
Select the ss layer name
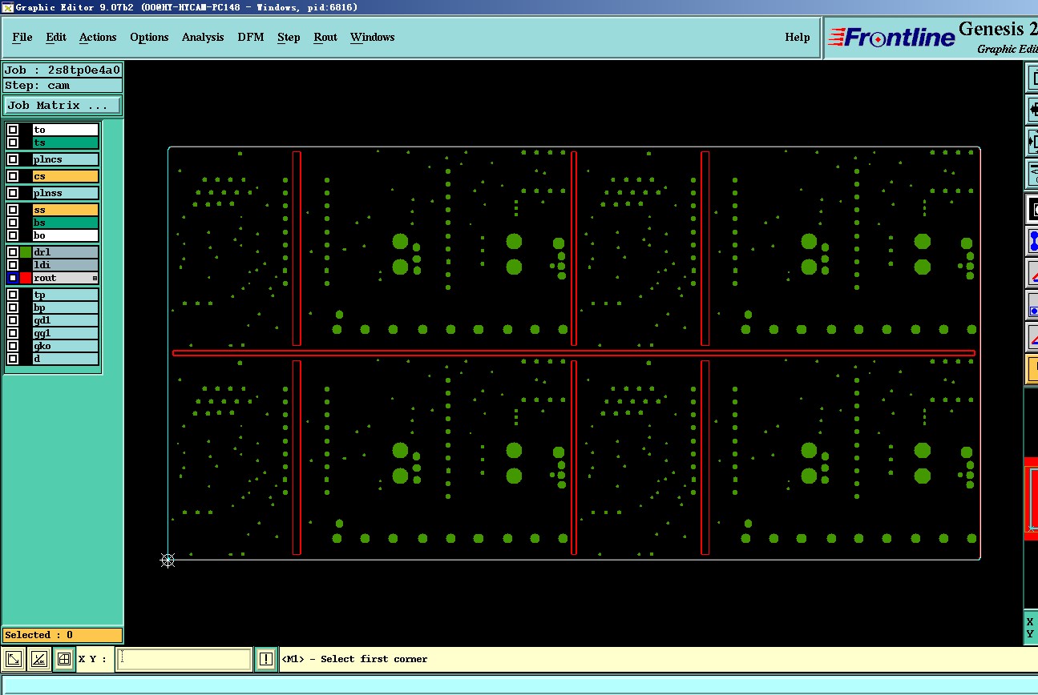pyautogui.click(x=65, y=210)
